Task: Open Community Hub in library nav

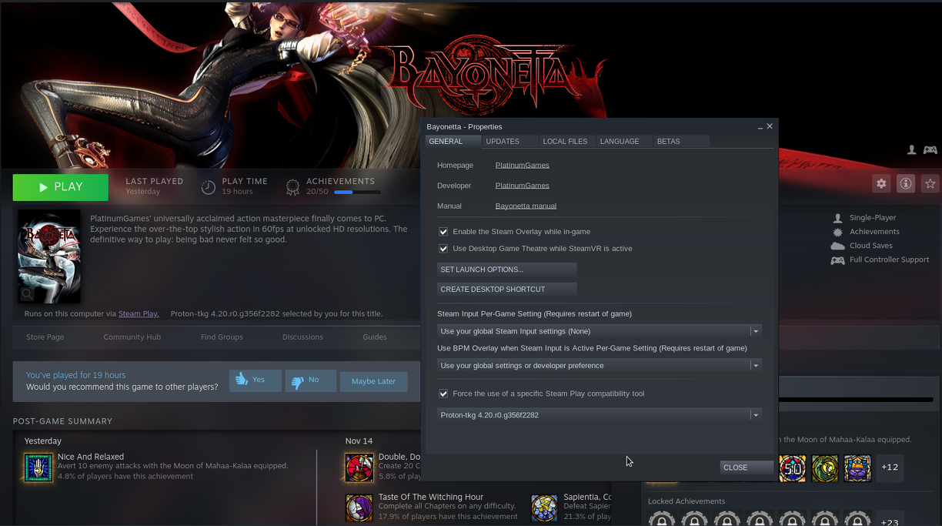Action: (132, 337)
